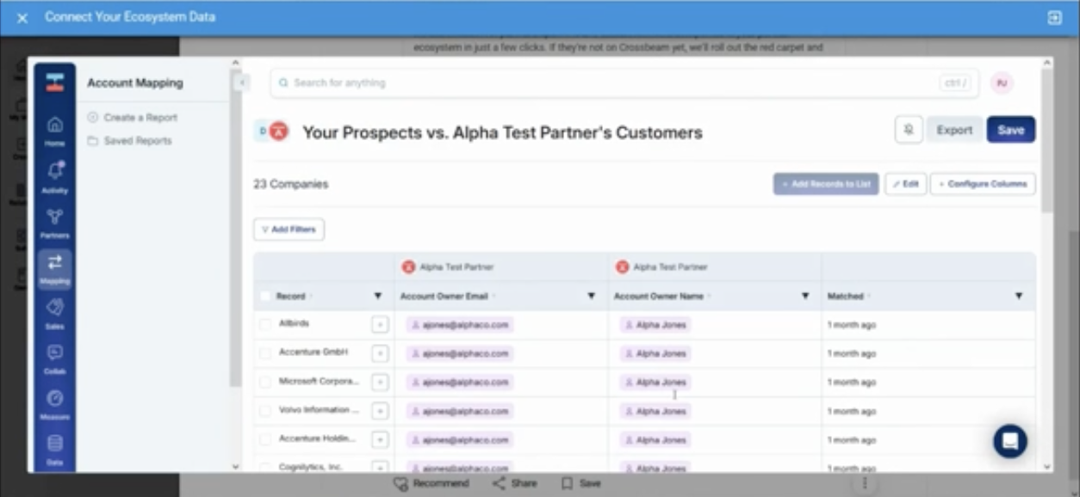Close the Connect Your Ecosystem Data dialog
The height and width of the screenshot is (497, 1080).
click(x=22, y=17)
